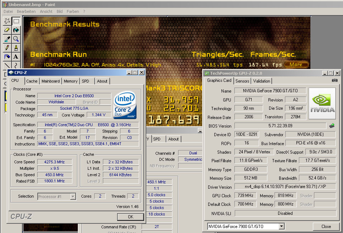Switch to the Cache tab in CPU-Z

(32, 81)
